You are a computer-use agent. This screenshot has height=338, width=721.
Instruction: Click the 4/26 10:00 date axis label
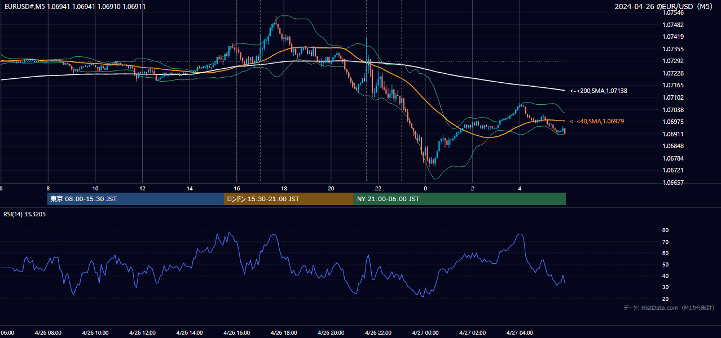tap(95, 333)
